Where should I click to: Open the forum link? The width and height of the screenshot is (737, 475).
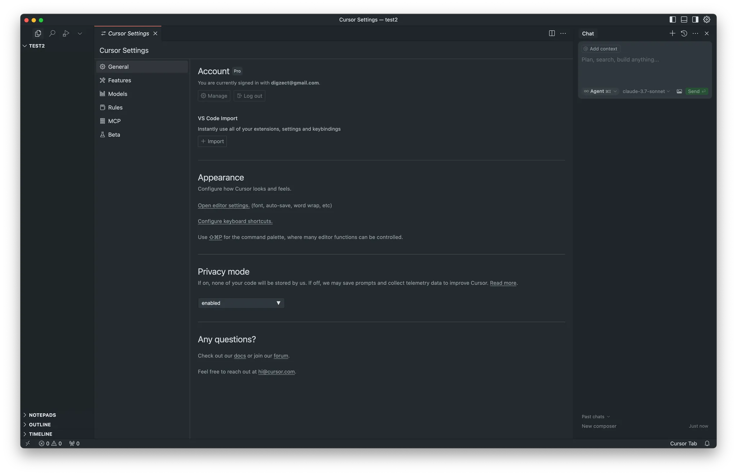tap(281, 356)
